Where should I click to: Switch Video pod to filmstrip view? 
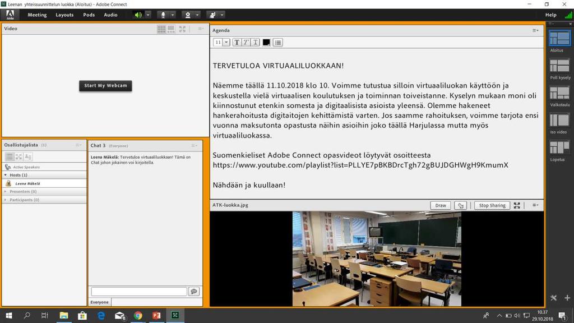(171, 29)
